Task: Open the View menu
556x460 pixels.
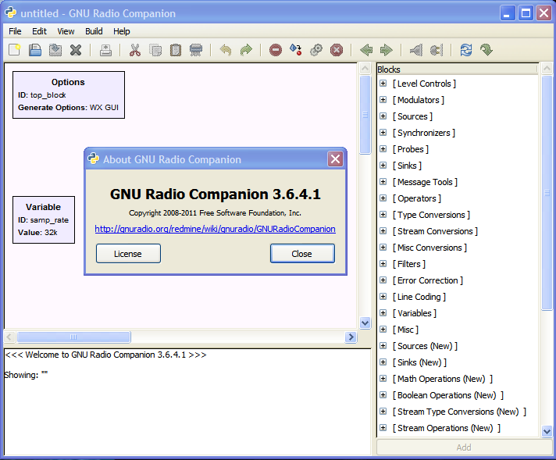Action: (66, 31)
